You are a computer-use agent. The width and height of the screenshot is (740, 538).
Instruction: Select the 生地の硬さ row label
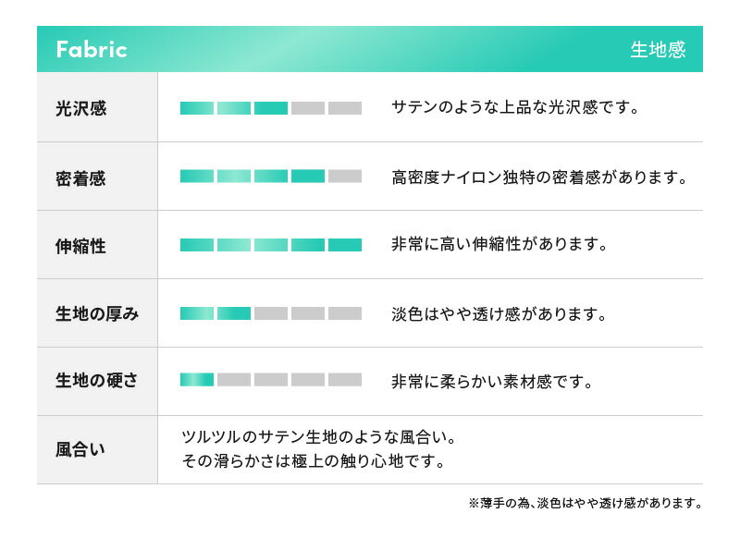coord(97,381)
